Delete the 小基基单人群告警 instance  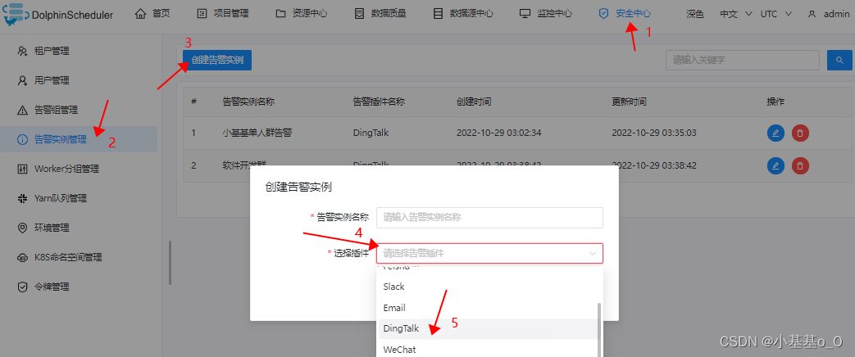click(x=800, y=133)
